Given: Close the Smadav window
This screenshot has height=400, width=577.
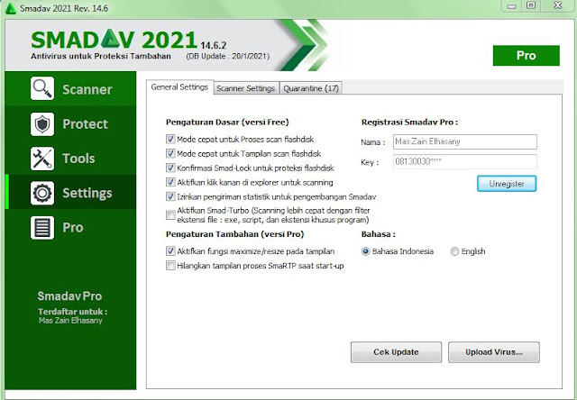Looking at the screenshot, I should pos(558,5).
